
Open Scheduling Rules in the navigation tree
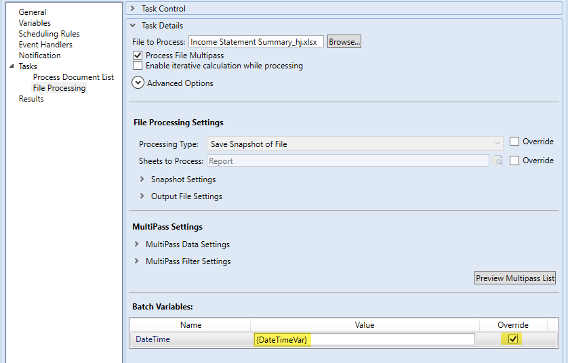[49, 34]
